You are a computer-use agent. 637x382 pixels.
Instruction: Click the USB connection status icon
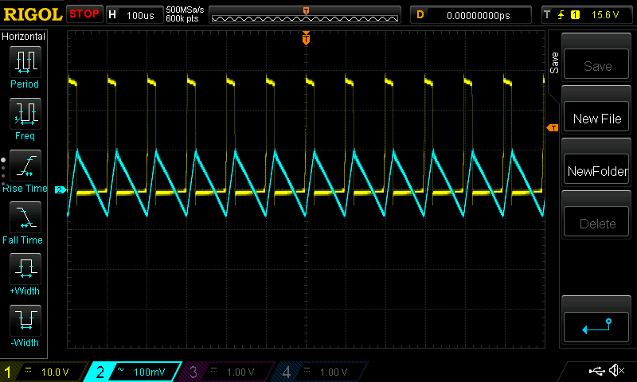[596, 371]
